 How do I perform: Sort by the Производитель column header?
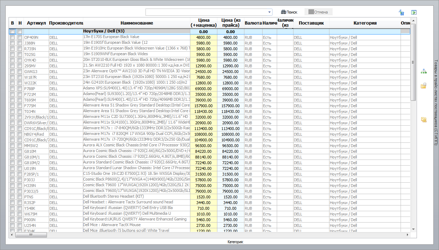pos(66,23)
